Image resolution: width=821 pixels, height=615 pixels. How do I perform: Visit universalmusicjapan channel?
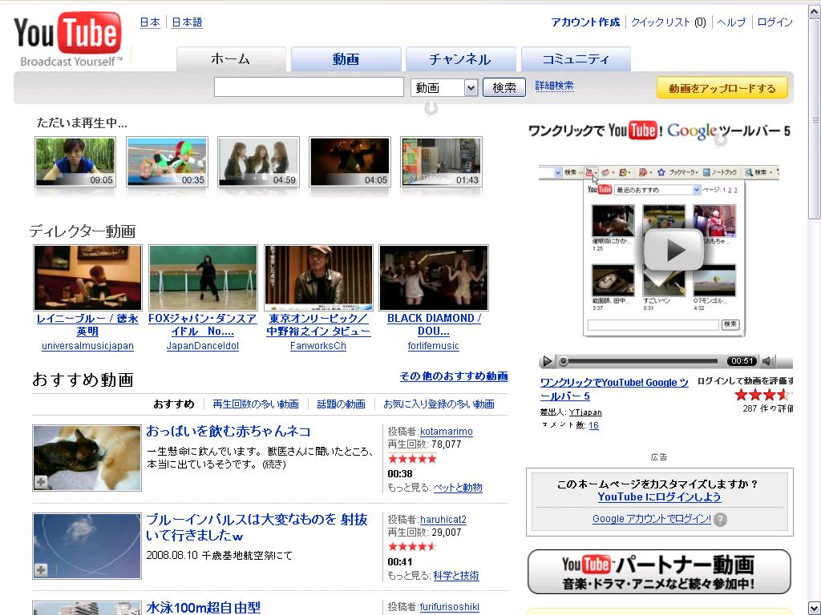tap(87, 346)
